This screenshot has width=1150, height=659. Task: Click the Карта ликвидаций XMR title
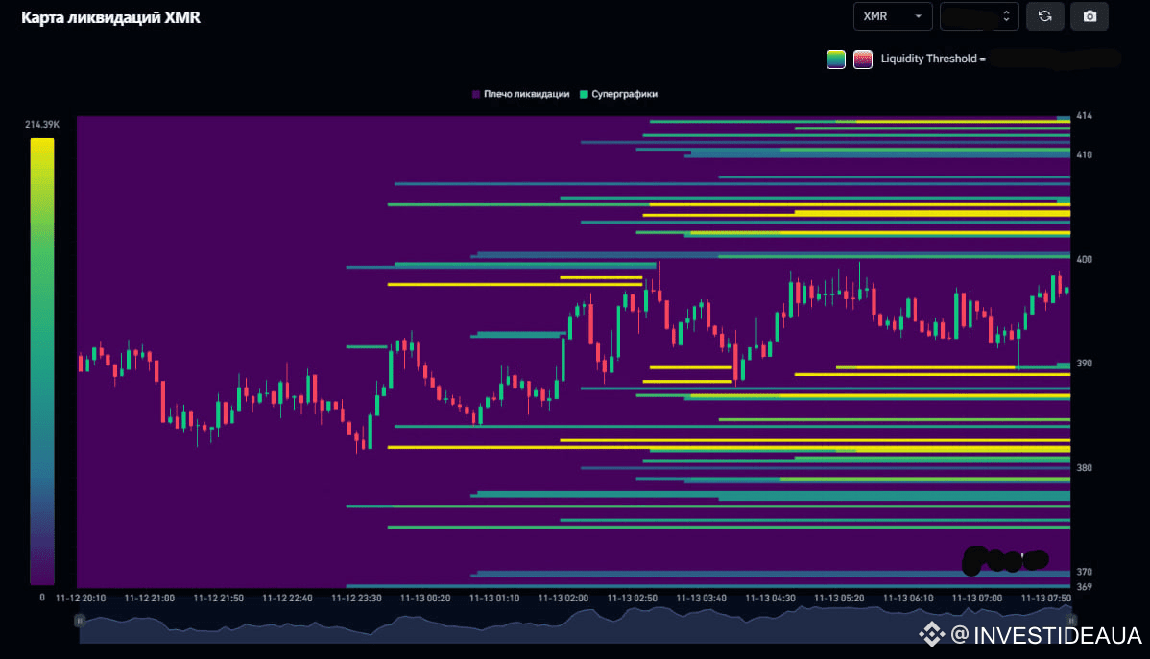[x=111, y=18]
